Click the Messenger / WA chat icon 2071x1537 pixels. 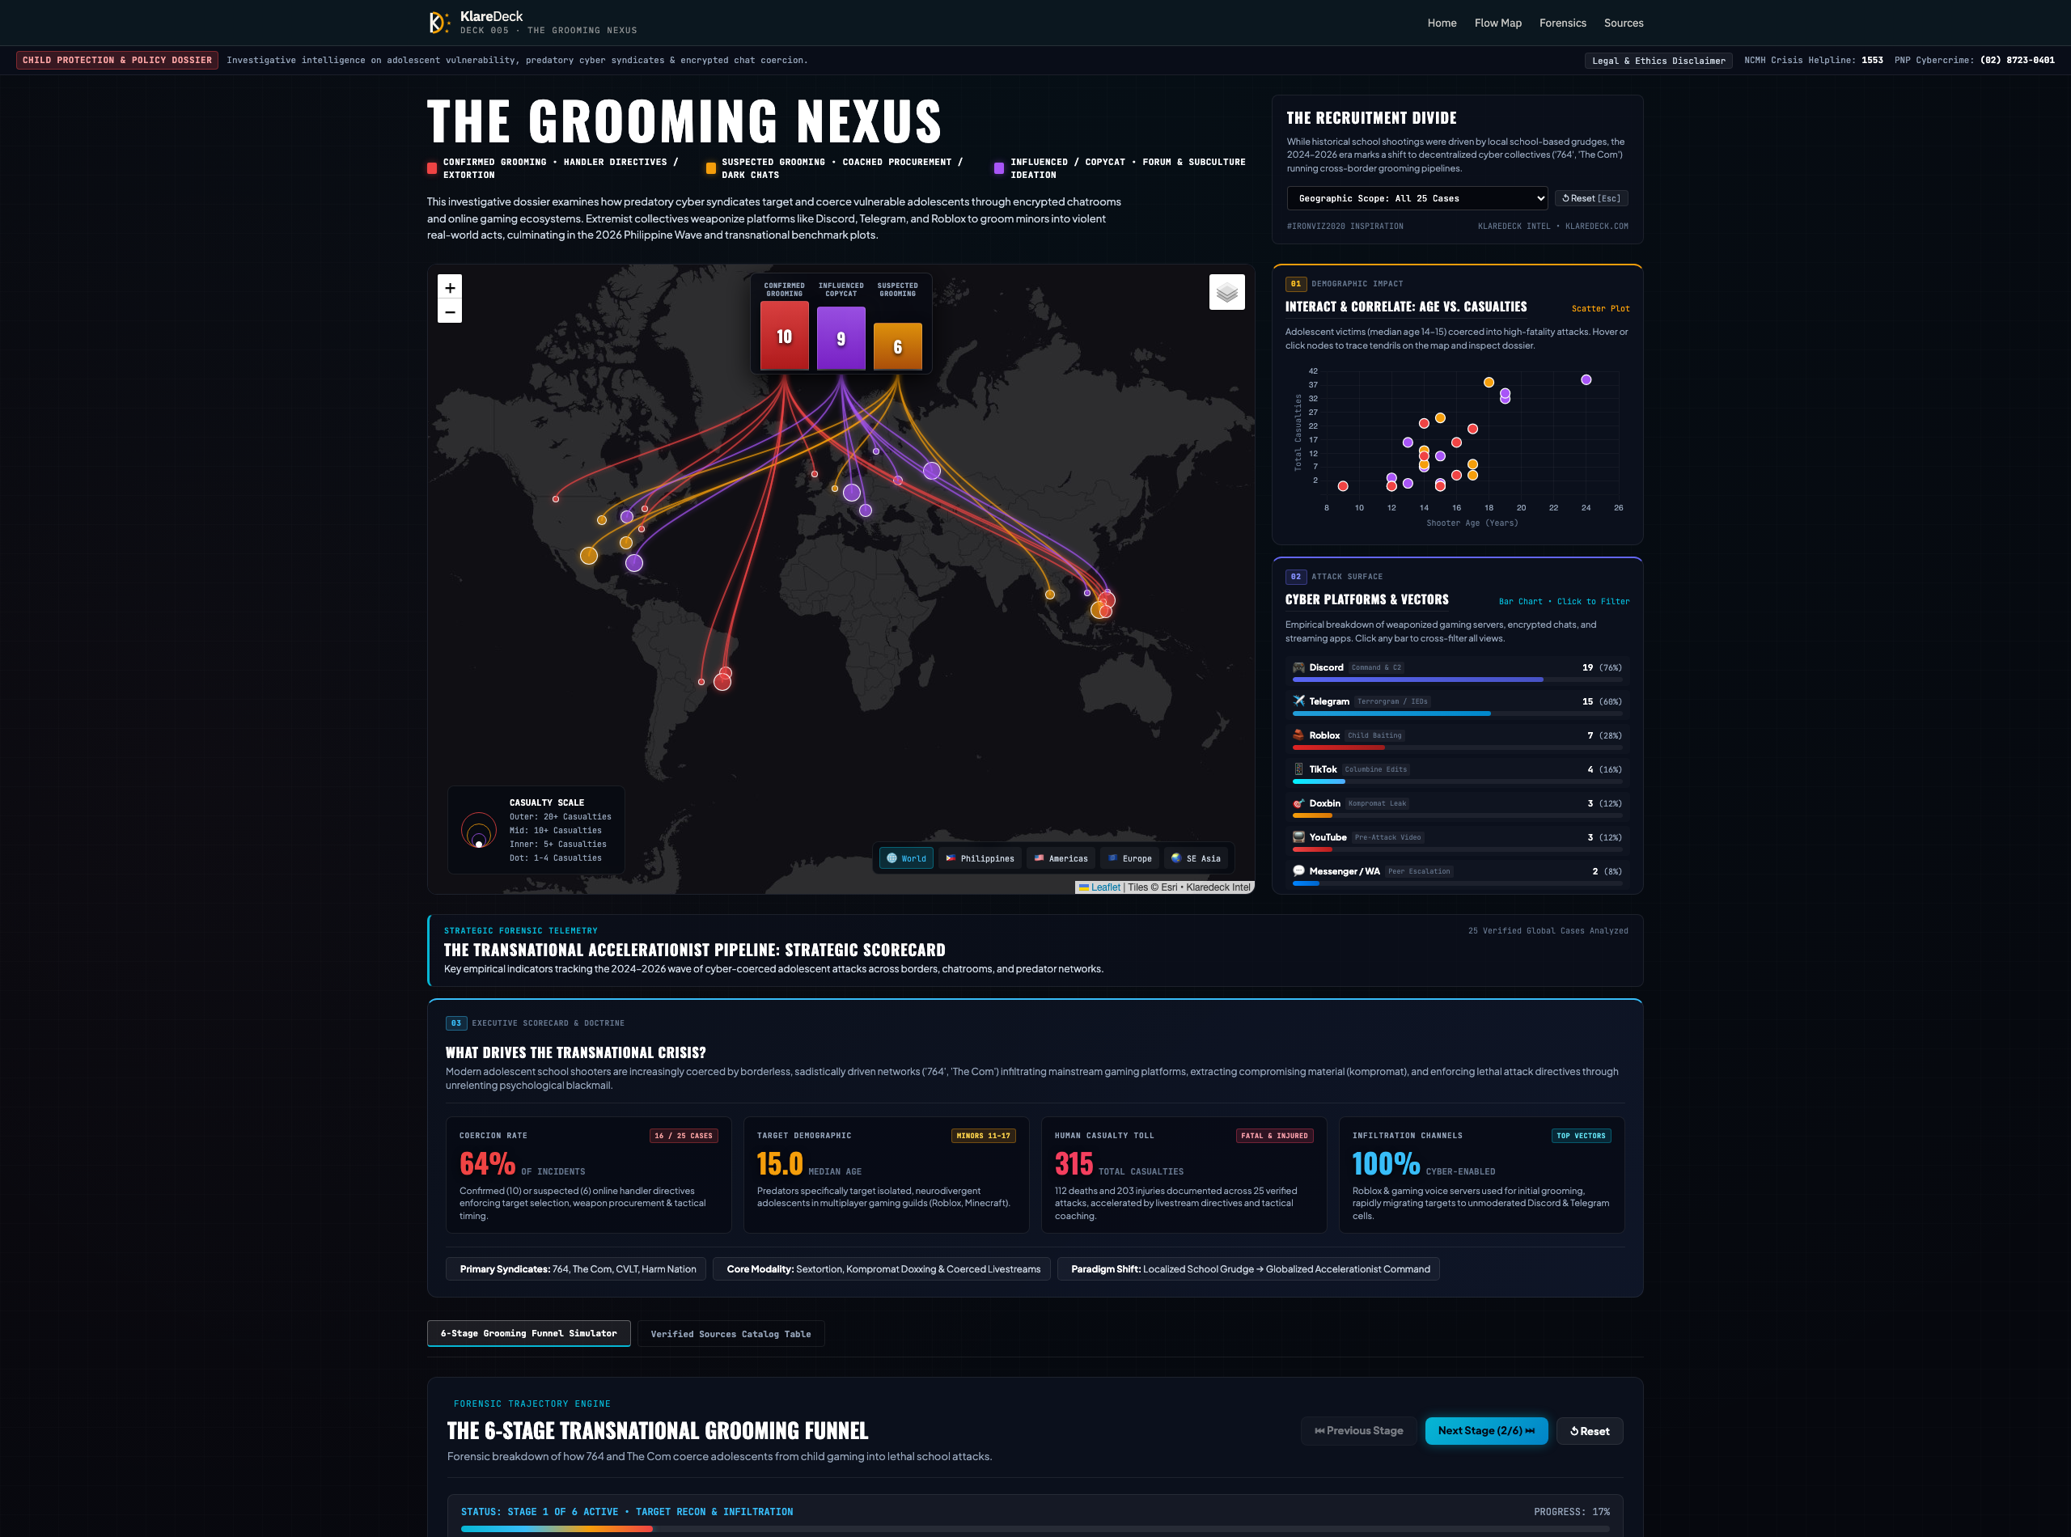1298,871
